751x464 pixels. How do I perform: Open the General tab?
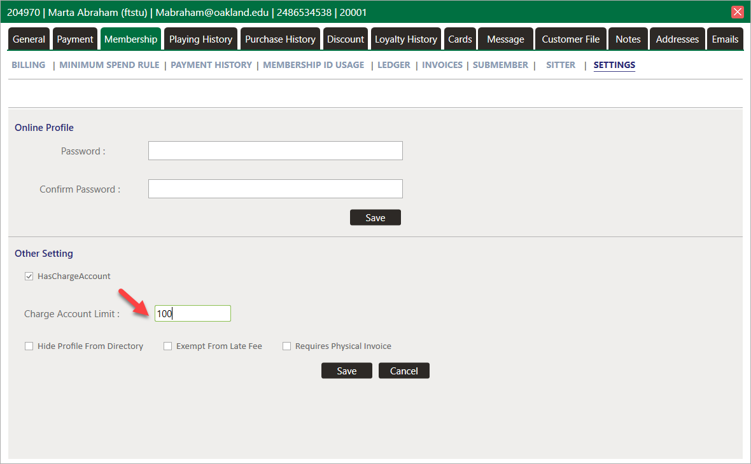[x=29, y=39]
